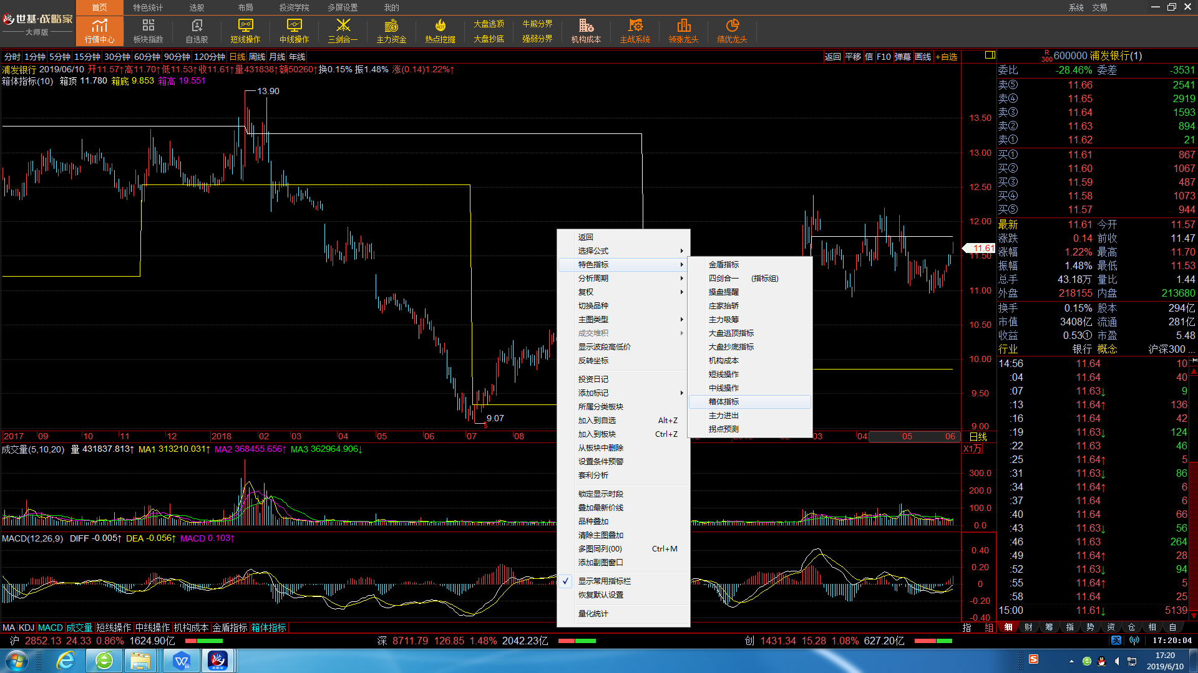Choose 金盾指标 in the submenu
This screenshot has height=673, width=1198.
tap(750, 264)
